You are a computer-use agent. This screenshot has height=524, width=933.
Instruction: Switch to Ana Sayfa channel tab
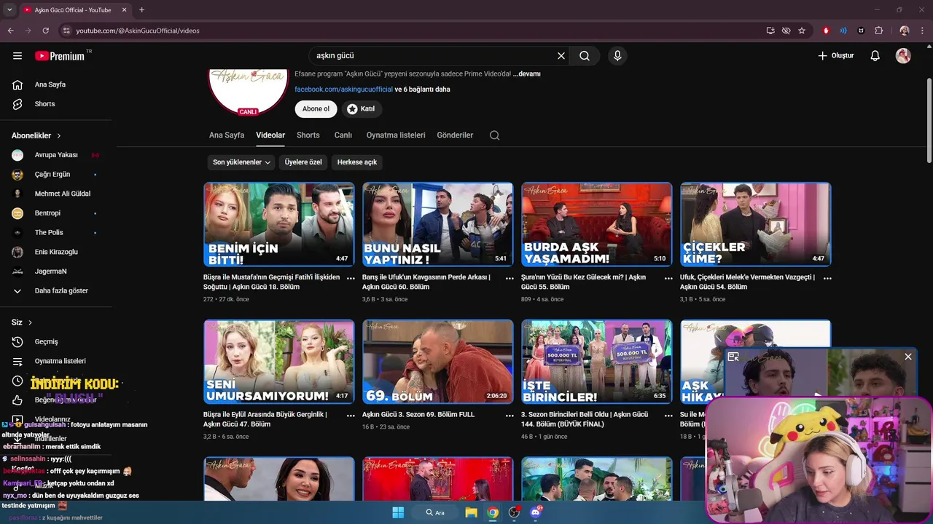(227, 135)
